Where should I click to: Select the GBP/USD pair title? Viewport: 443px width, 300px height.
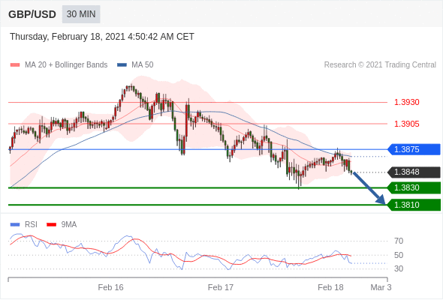32,14
